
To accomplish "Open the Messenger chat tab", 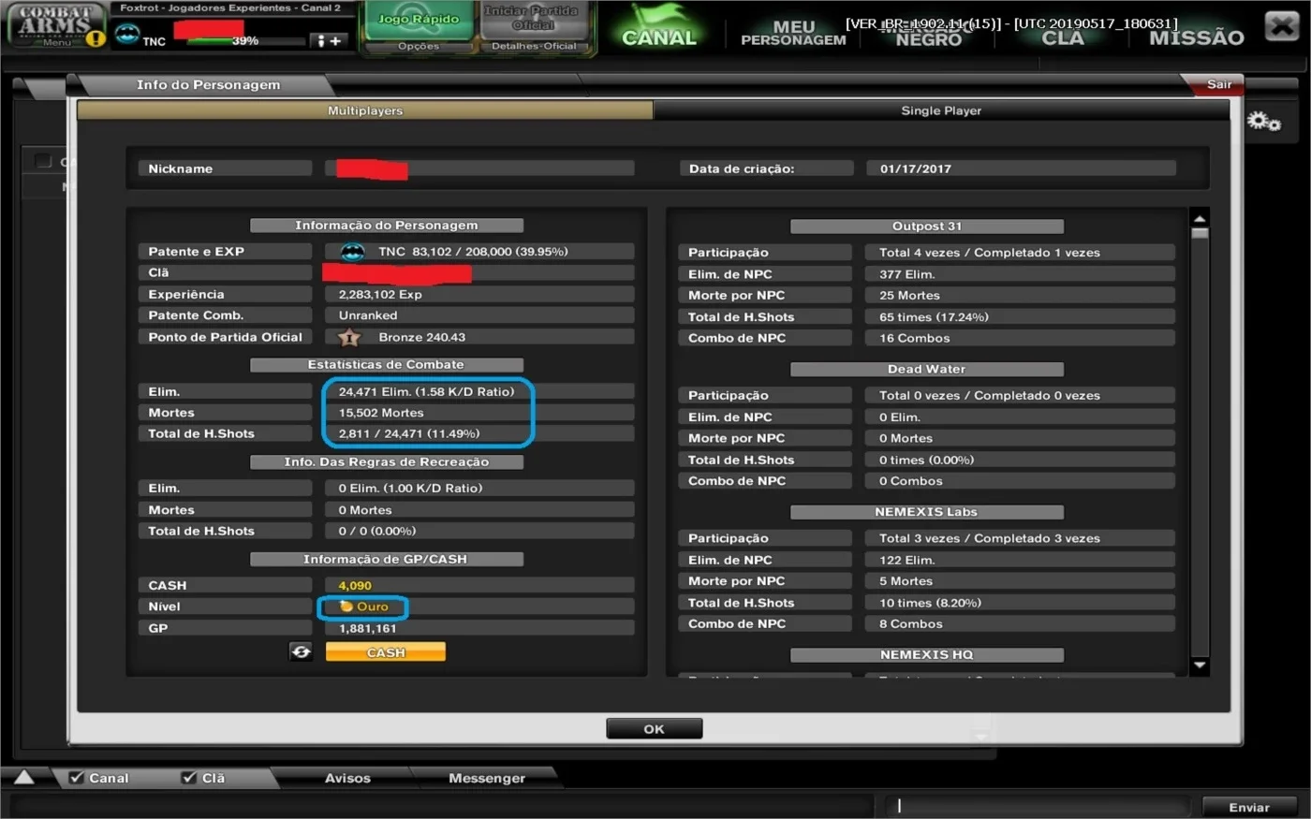I will [486, 778].
